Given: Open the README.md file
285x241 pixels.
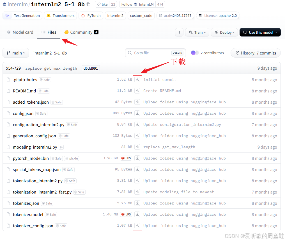Looking at the screenshot, I should pyautogui.click(x=24, y=91).
